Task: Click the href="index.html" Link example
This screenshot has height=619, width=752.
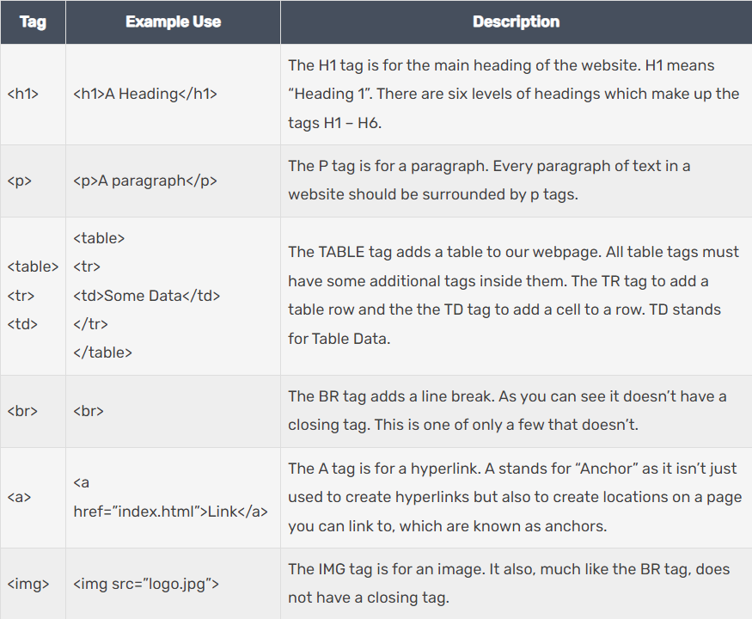Action: tap(170, 512)
